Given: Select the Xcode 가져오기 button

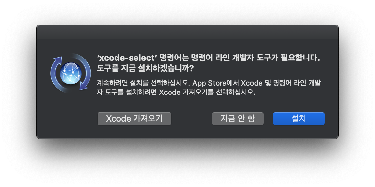Looking at the screenshot, I should pos(134,119).
